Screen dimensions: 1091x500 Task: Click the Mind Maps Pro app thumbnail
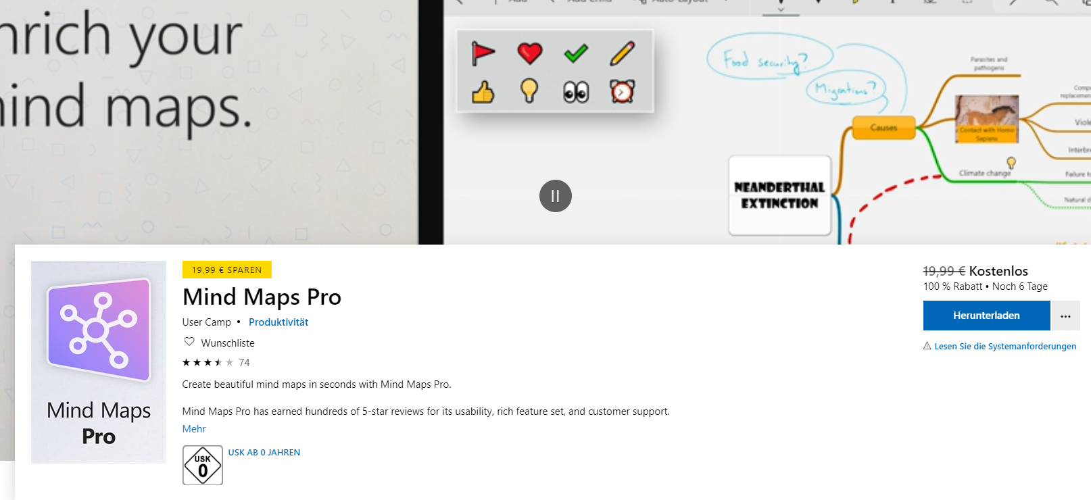coord(99,361)
